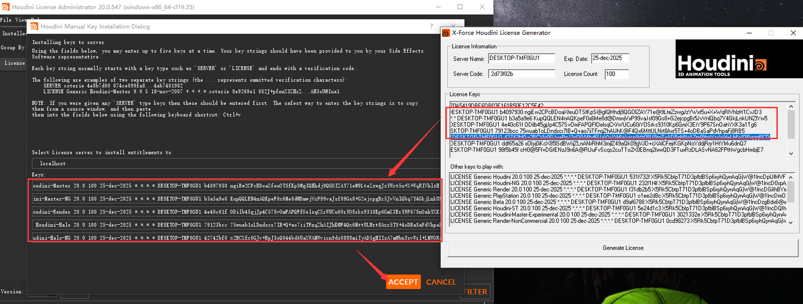The height and width of the screenshot is (304, 803).
Task: Click the Houdini icon in License Administrator title bar
Action: 6,7
